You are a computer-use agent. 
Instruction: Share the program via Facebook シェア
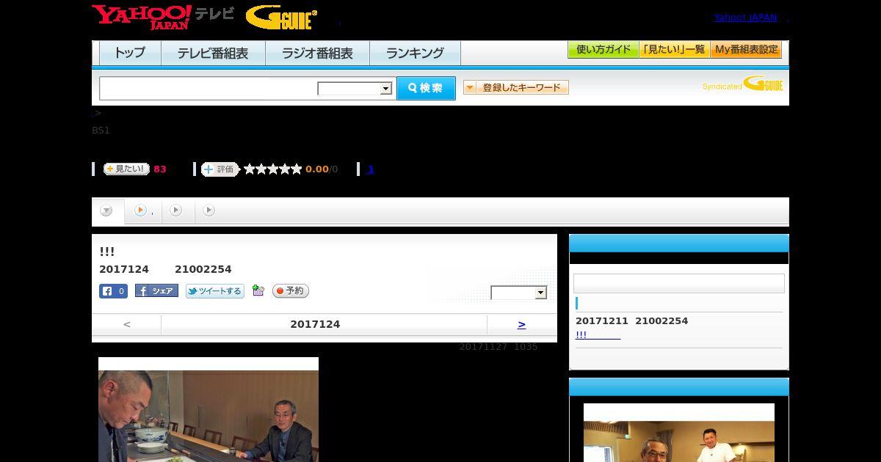click(x=156, y=291)
